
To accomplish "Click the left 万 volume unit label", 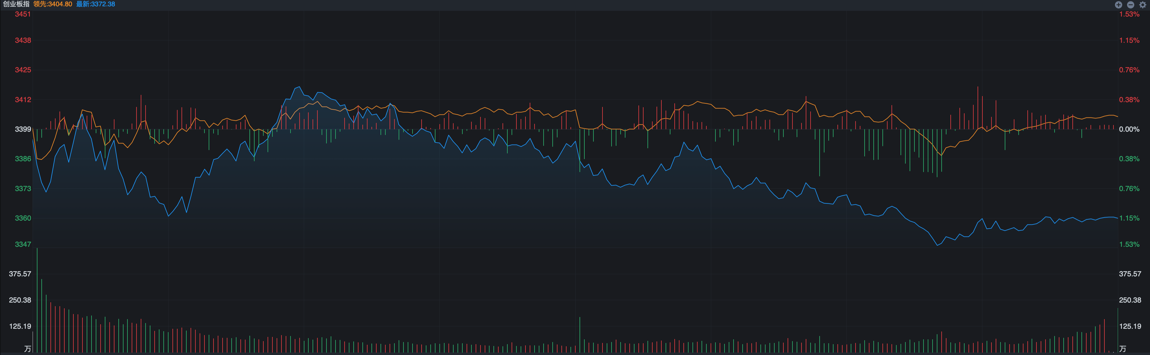I will pyautogui.click(x=28, y=349).
